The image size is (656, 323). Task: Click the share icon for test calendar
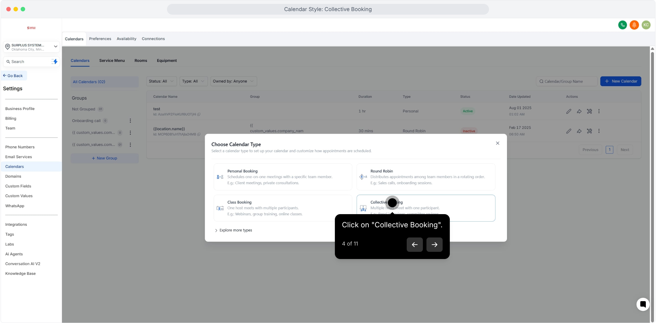tap(579, 111)
